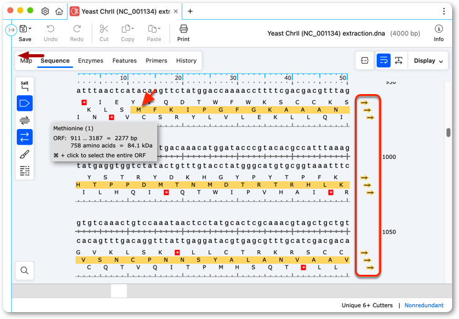The height and width of the screenshot is (319, 459).
Task: Click the Save icon
Action: point(23,29)
